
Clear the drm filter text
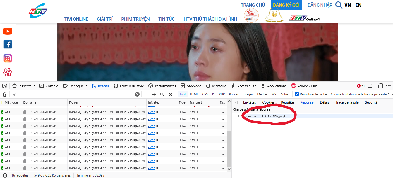click(x=137, y=94)
